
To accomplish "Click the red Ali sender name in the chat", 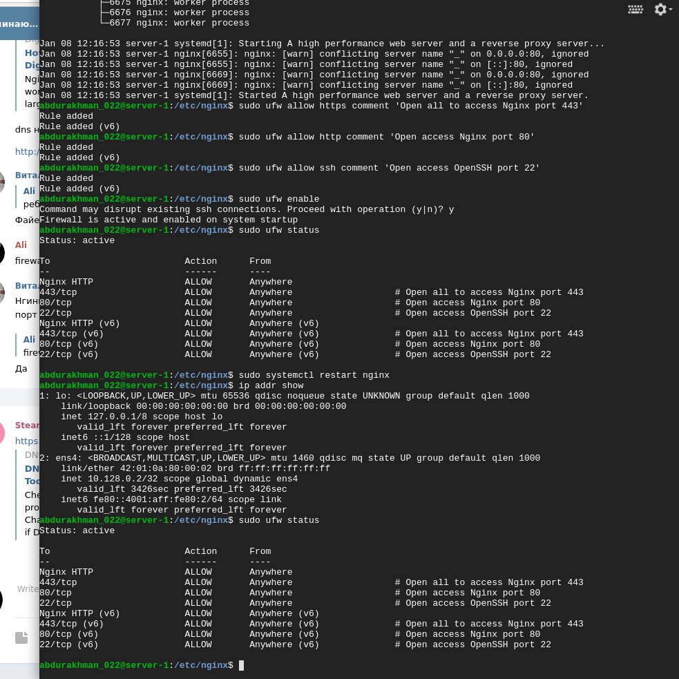I will pos(21,245).
